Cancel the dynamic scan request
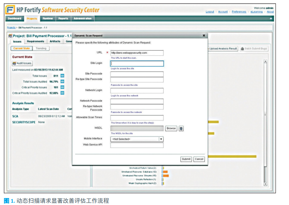289x205 pixels. point(199,159)
